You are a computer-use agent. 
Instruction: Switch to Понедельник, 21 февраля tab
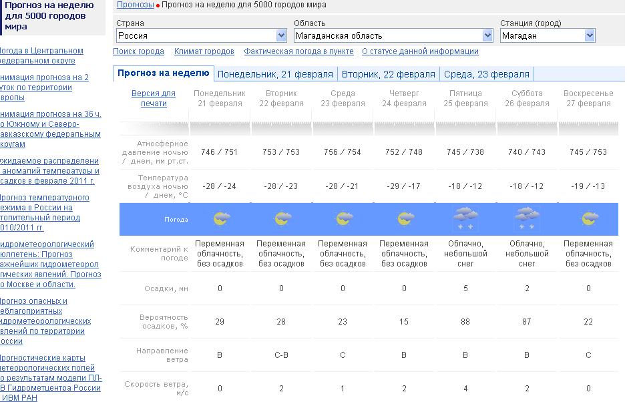tap(275, 74)
